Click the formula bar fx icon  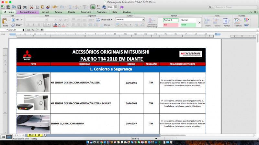(x=42, y=30)
